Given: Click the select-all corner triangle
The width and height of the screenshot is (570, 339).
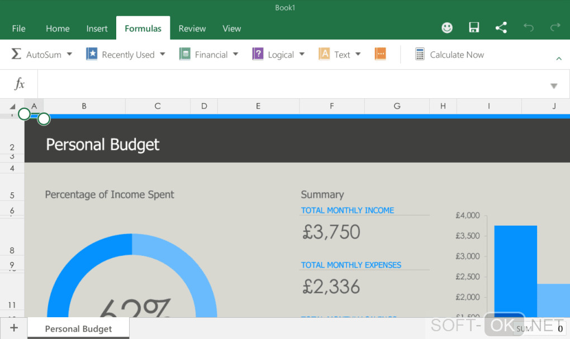Looking at the screenshot, I should (12, 106).
